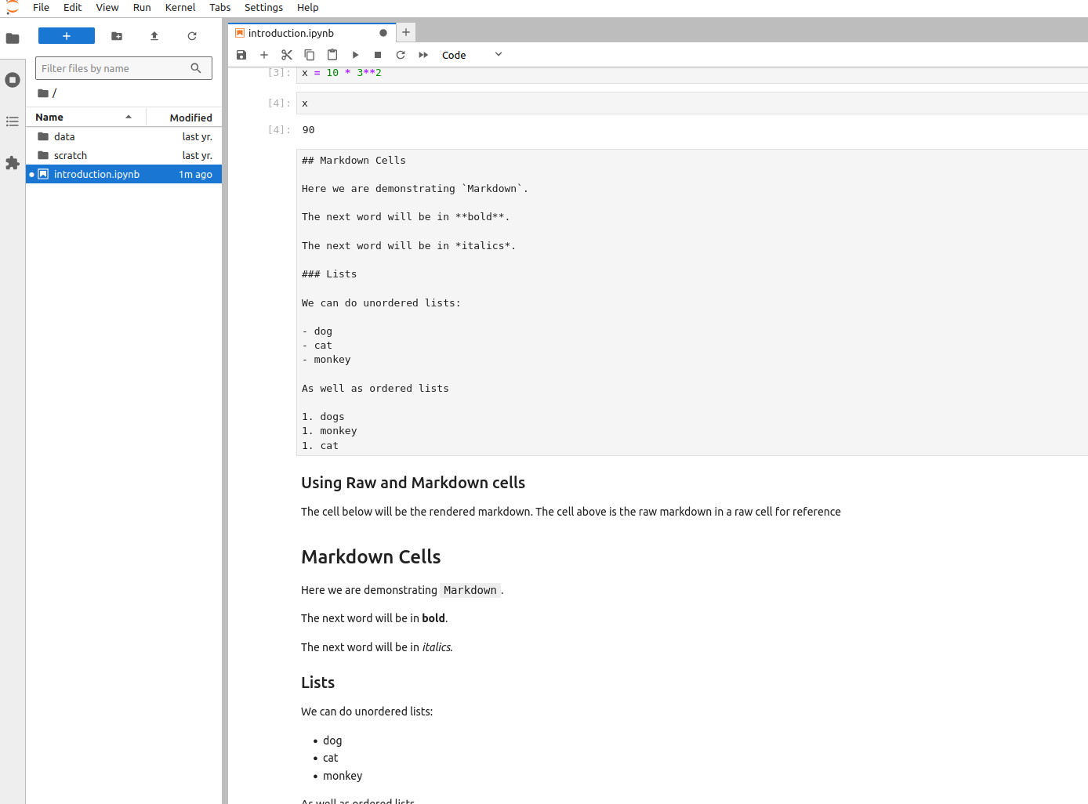Open the Extension Manager sidebar
The image size is (1088, 804).
tap(13, 163)
